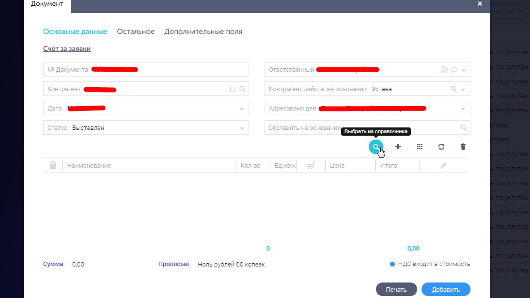530x298 pixels.
Task: Open the Дополнительные поля tab
Action: [203, 31]
